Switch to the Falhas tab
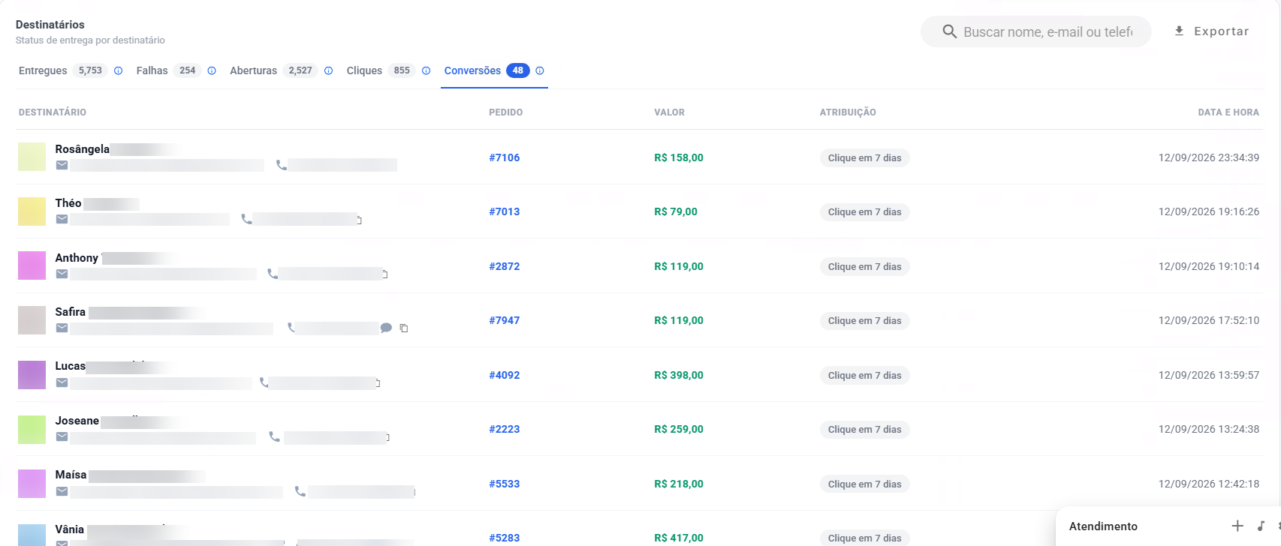Viewport: 1281px width, 546px height. click(x=168, y=70)
